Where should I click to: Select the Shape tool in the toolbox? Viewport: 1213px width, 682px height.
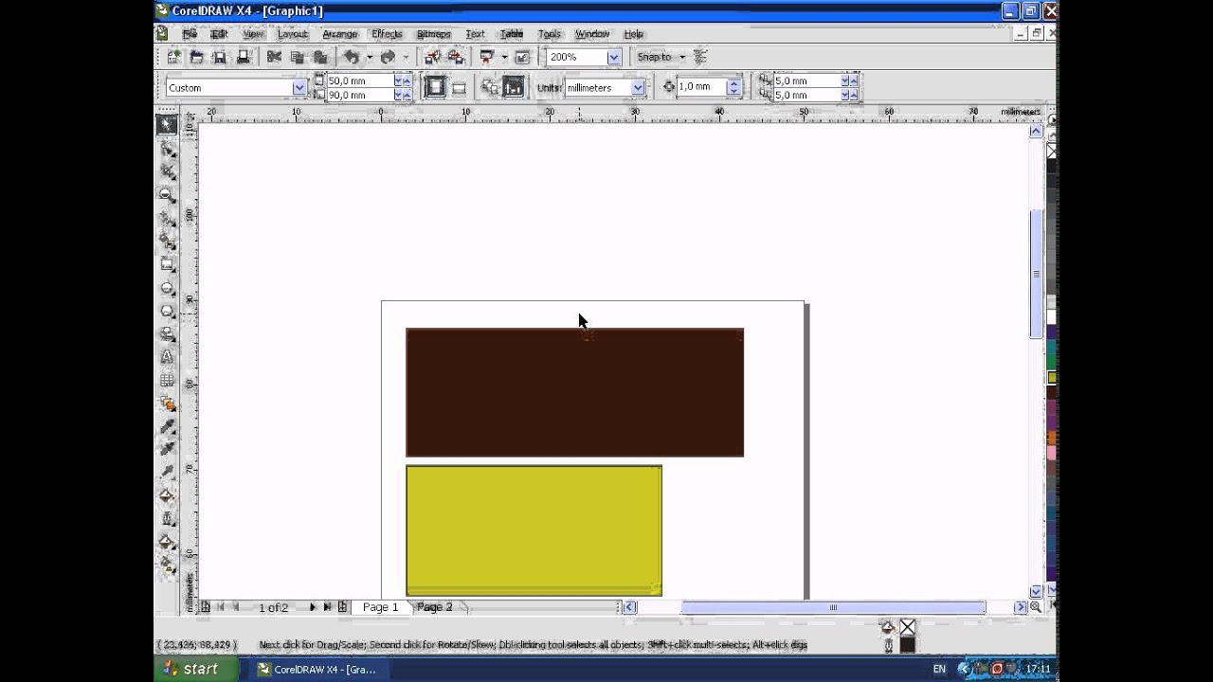[168, 149]
